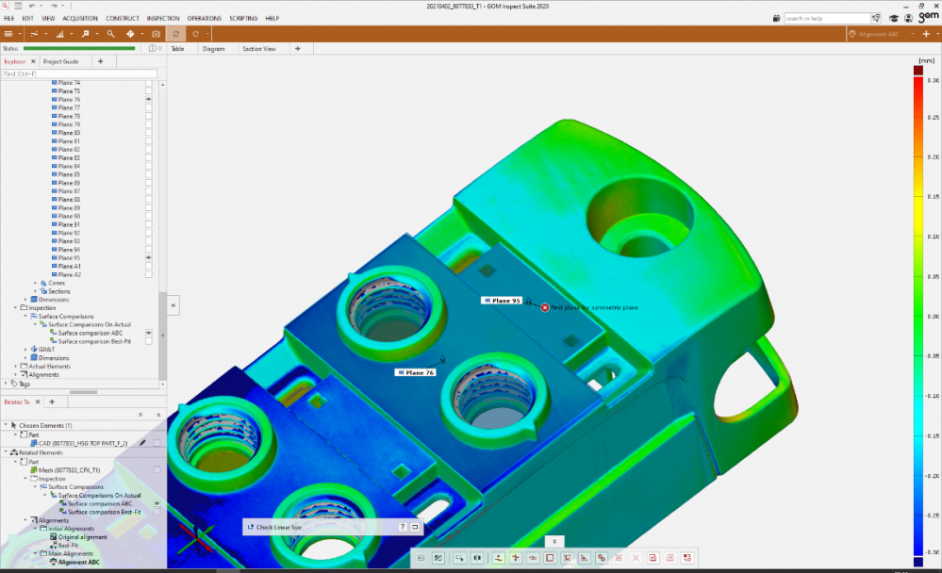Toggle visibility checkbox for Plane 76
This screenshot has height=573, width=942.
(149, 99)
